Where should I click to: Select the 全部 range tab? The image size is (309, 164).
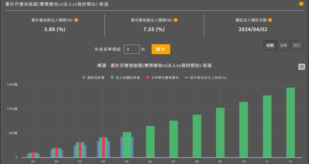(284, 45)
